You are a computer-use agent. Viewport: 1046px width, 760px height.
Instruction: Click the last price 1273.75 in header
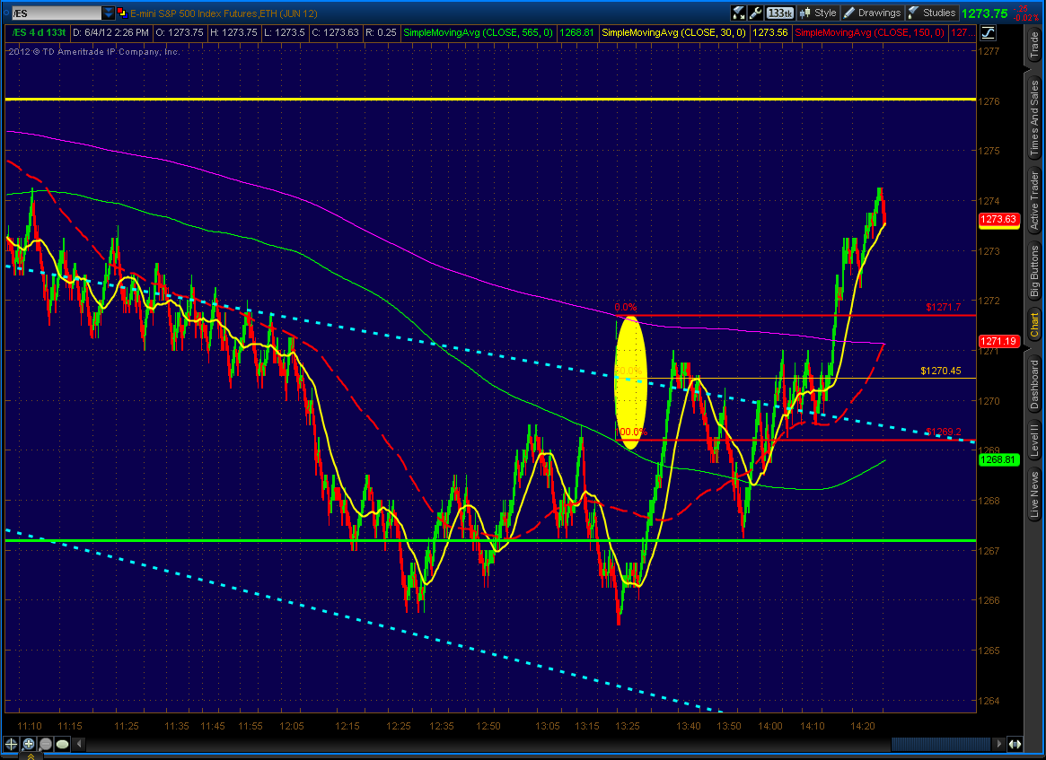tap(985, 13)
